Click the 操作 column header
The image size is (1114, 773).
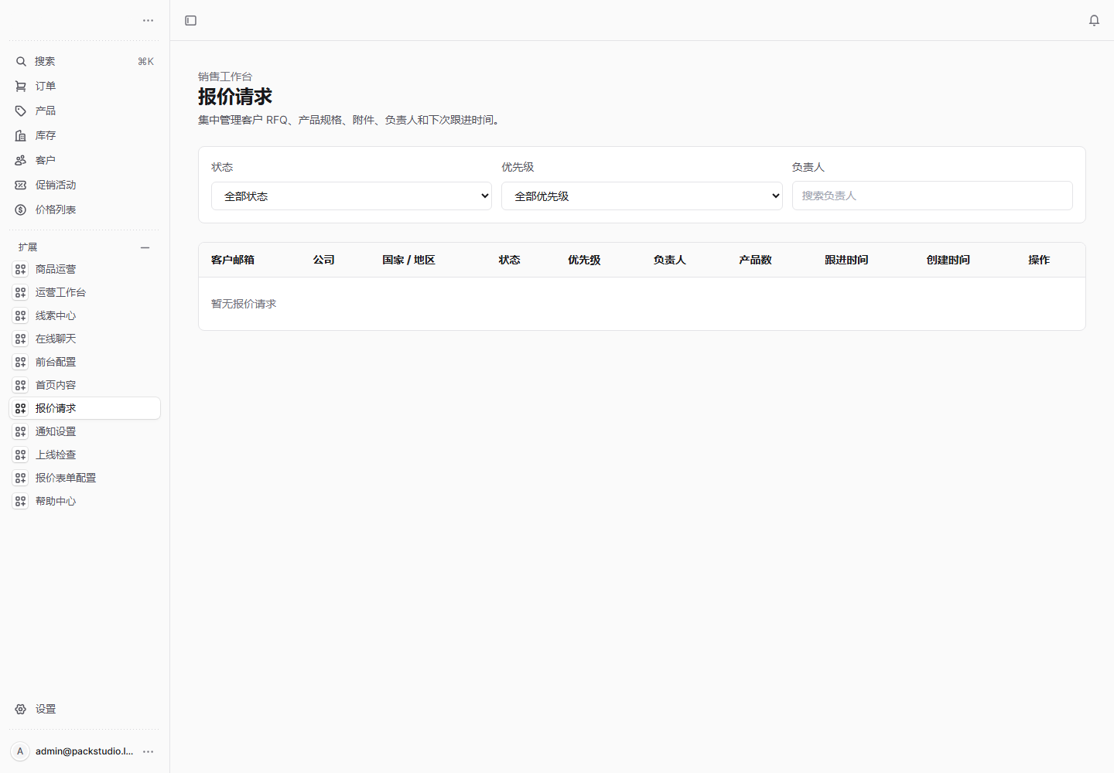(x=1039, y=260)
